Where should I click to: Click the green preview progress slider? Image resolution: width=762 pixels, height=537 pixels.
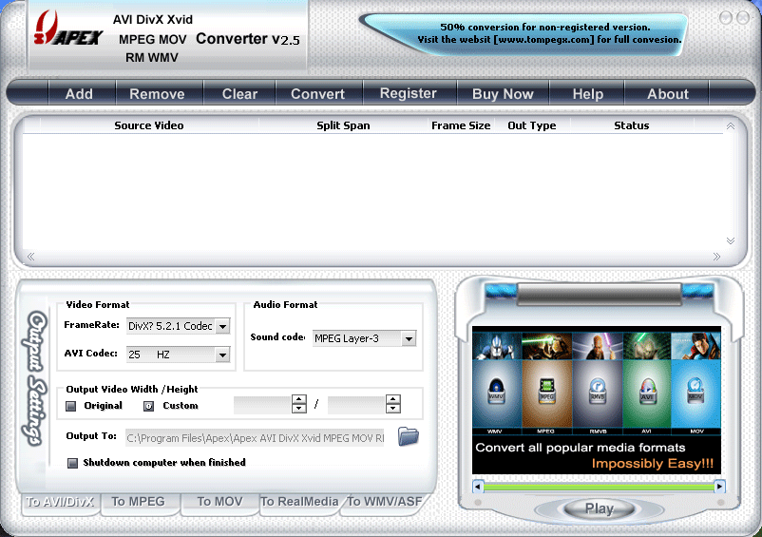pos(599,487)
